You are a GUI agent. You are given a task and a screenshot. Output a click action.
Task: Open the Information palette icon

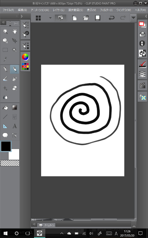point(142,43)
